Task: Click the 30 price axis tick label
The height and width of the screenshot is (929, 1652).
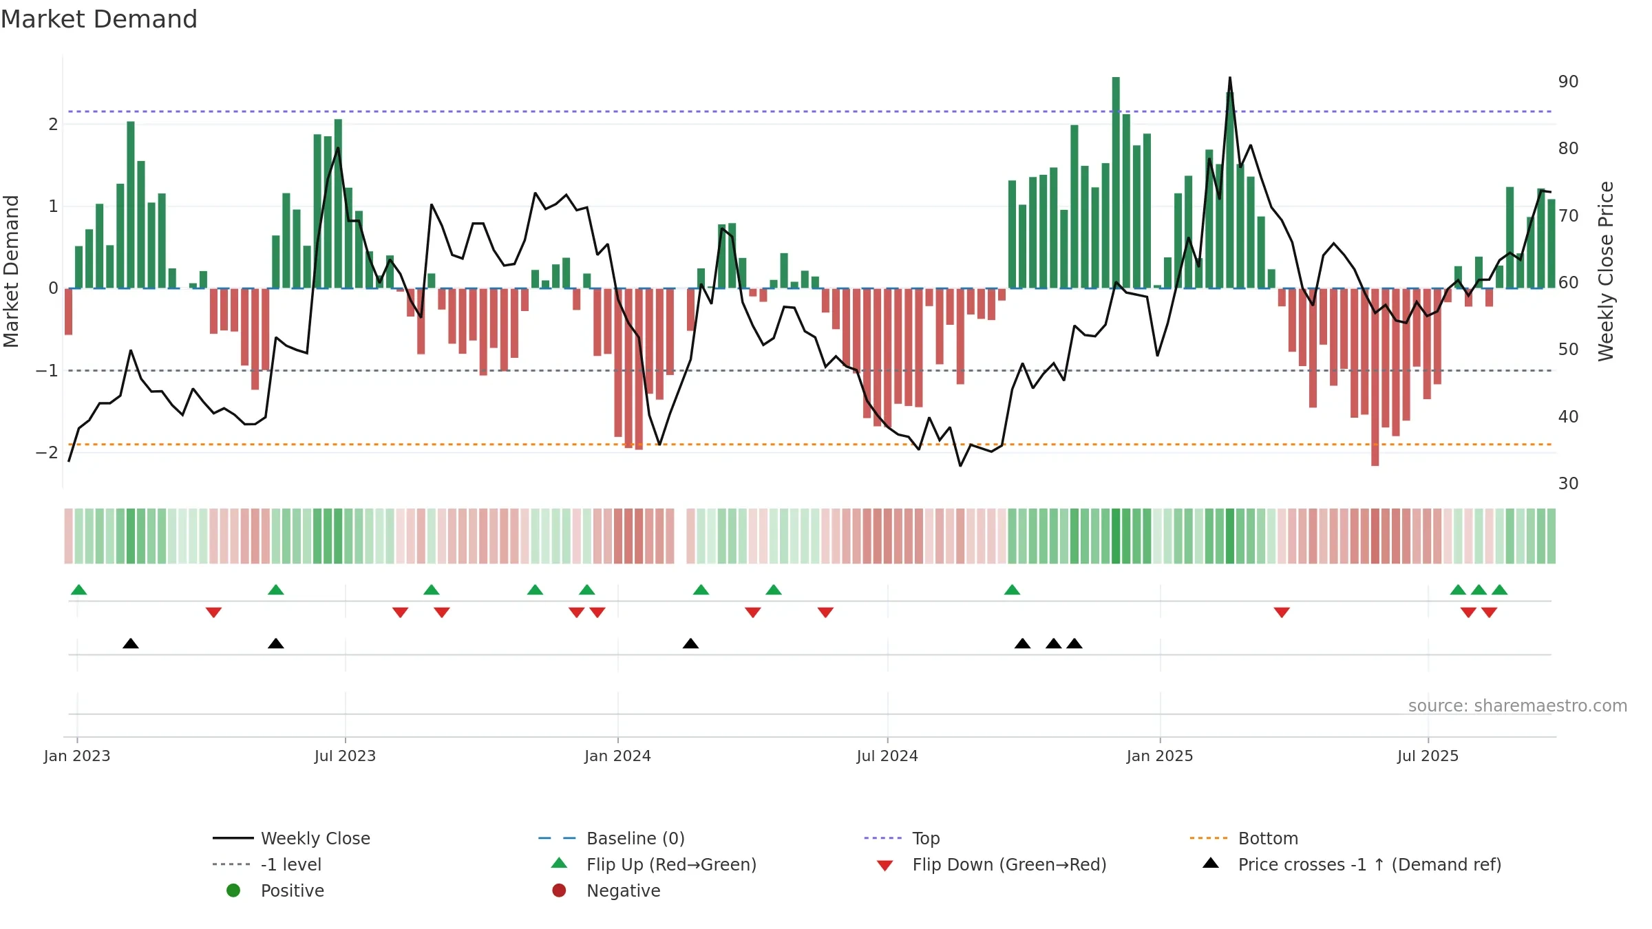Action: 1568,483
